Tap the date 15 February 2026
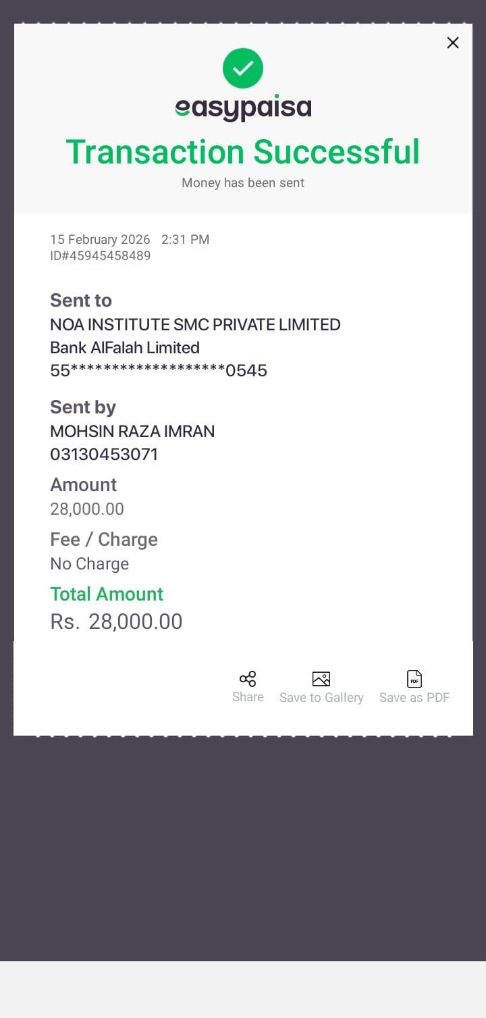 coord(100,239)
